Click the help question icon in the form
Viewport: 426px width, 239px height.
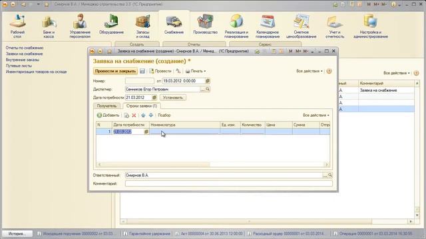click(329, 71)
